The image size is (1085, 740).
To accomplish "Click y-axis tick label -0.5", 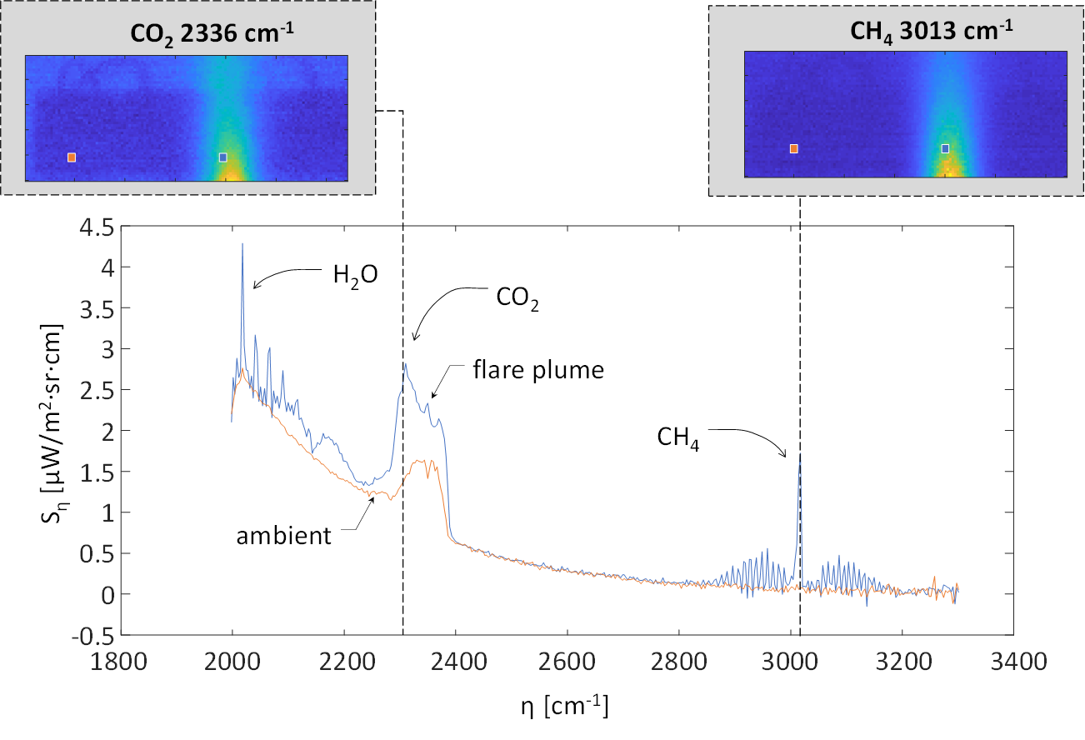I will click(92, 635).
